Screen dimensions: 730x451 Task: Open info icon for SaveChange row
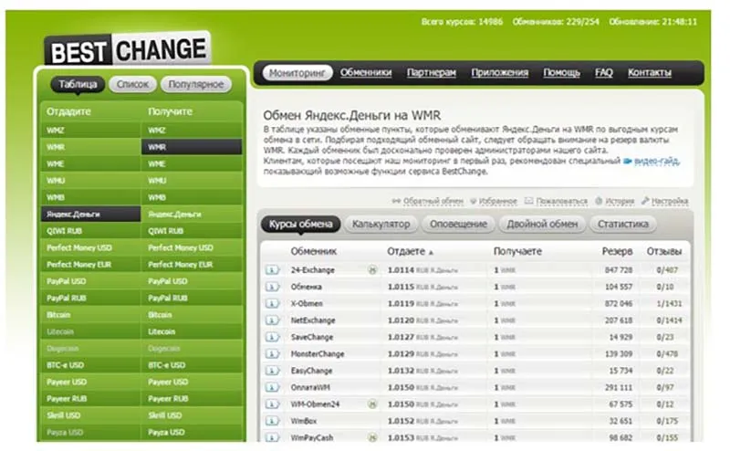(272, 337)
